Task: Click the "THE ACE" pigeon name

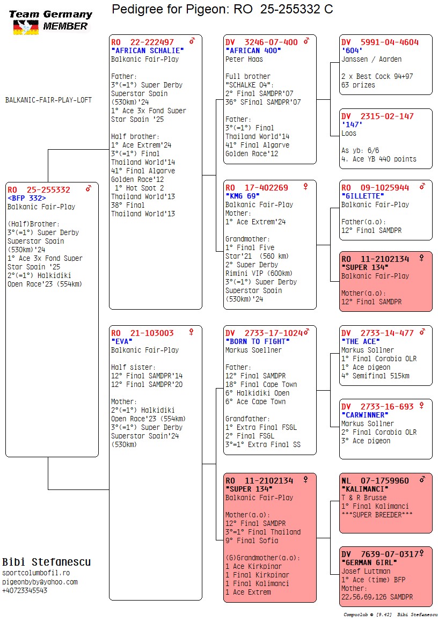Action: click(361, 341)
